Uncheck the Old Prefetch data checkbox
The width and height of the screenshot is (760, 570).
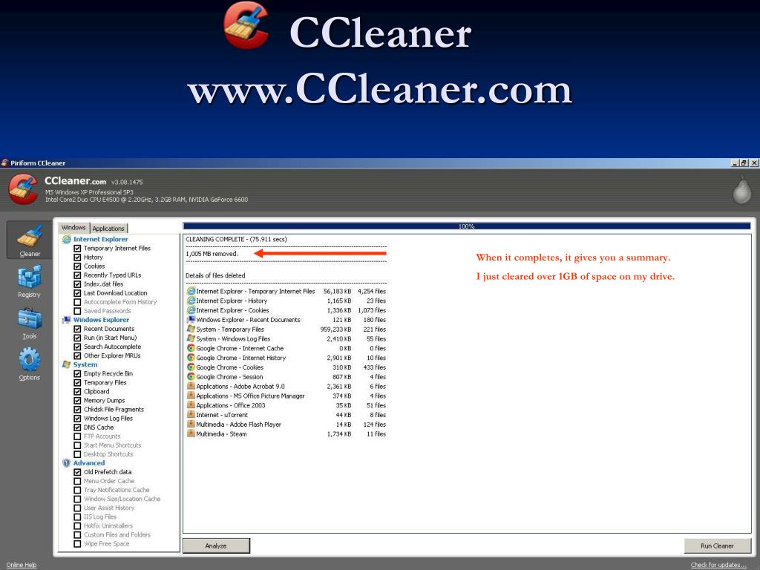tap(77, 472)
